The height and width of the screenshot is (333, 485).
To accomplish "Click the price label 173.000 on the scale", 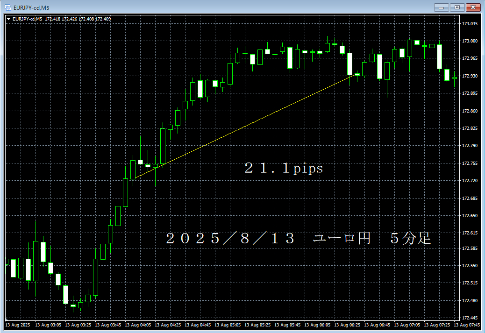I will point(470,41).
